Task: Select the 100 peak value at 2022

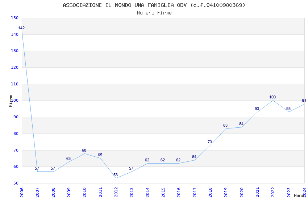Action: coord(272,97)
